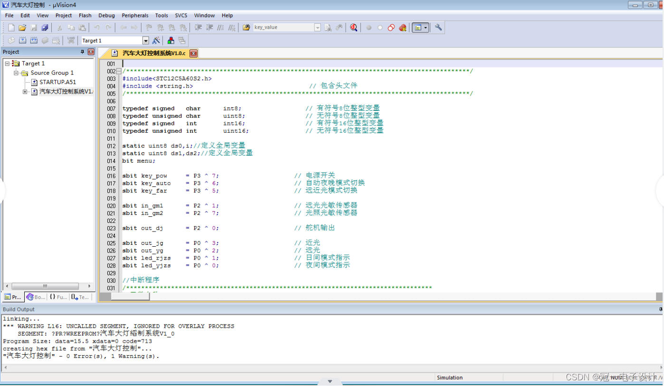Open the SVCS menu
The width and height of the screenshot is (664, 386).
point(181,15)
